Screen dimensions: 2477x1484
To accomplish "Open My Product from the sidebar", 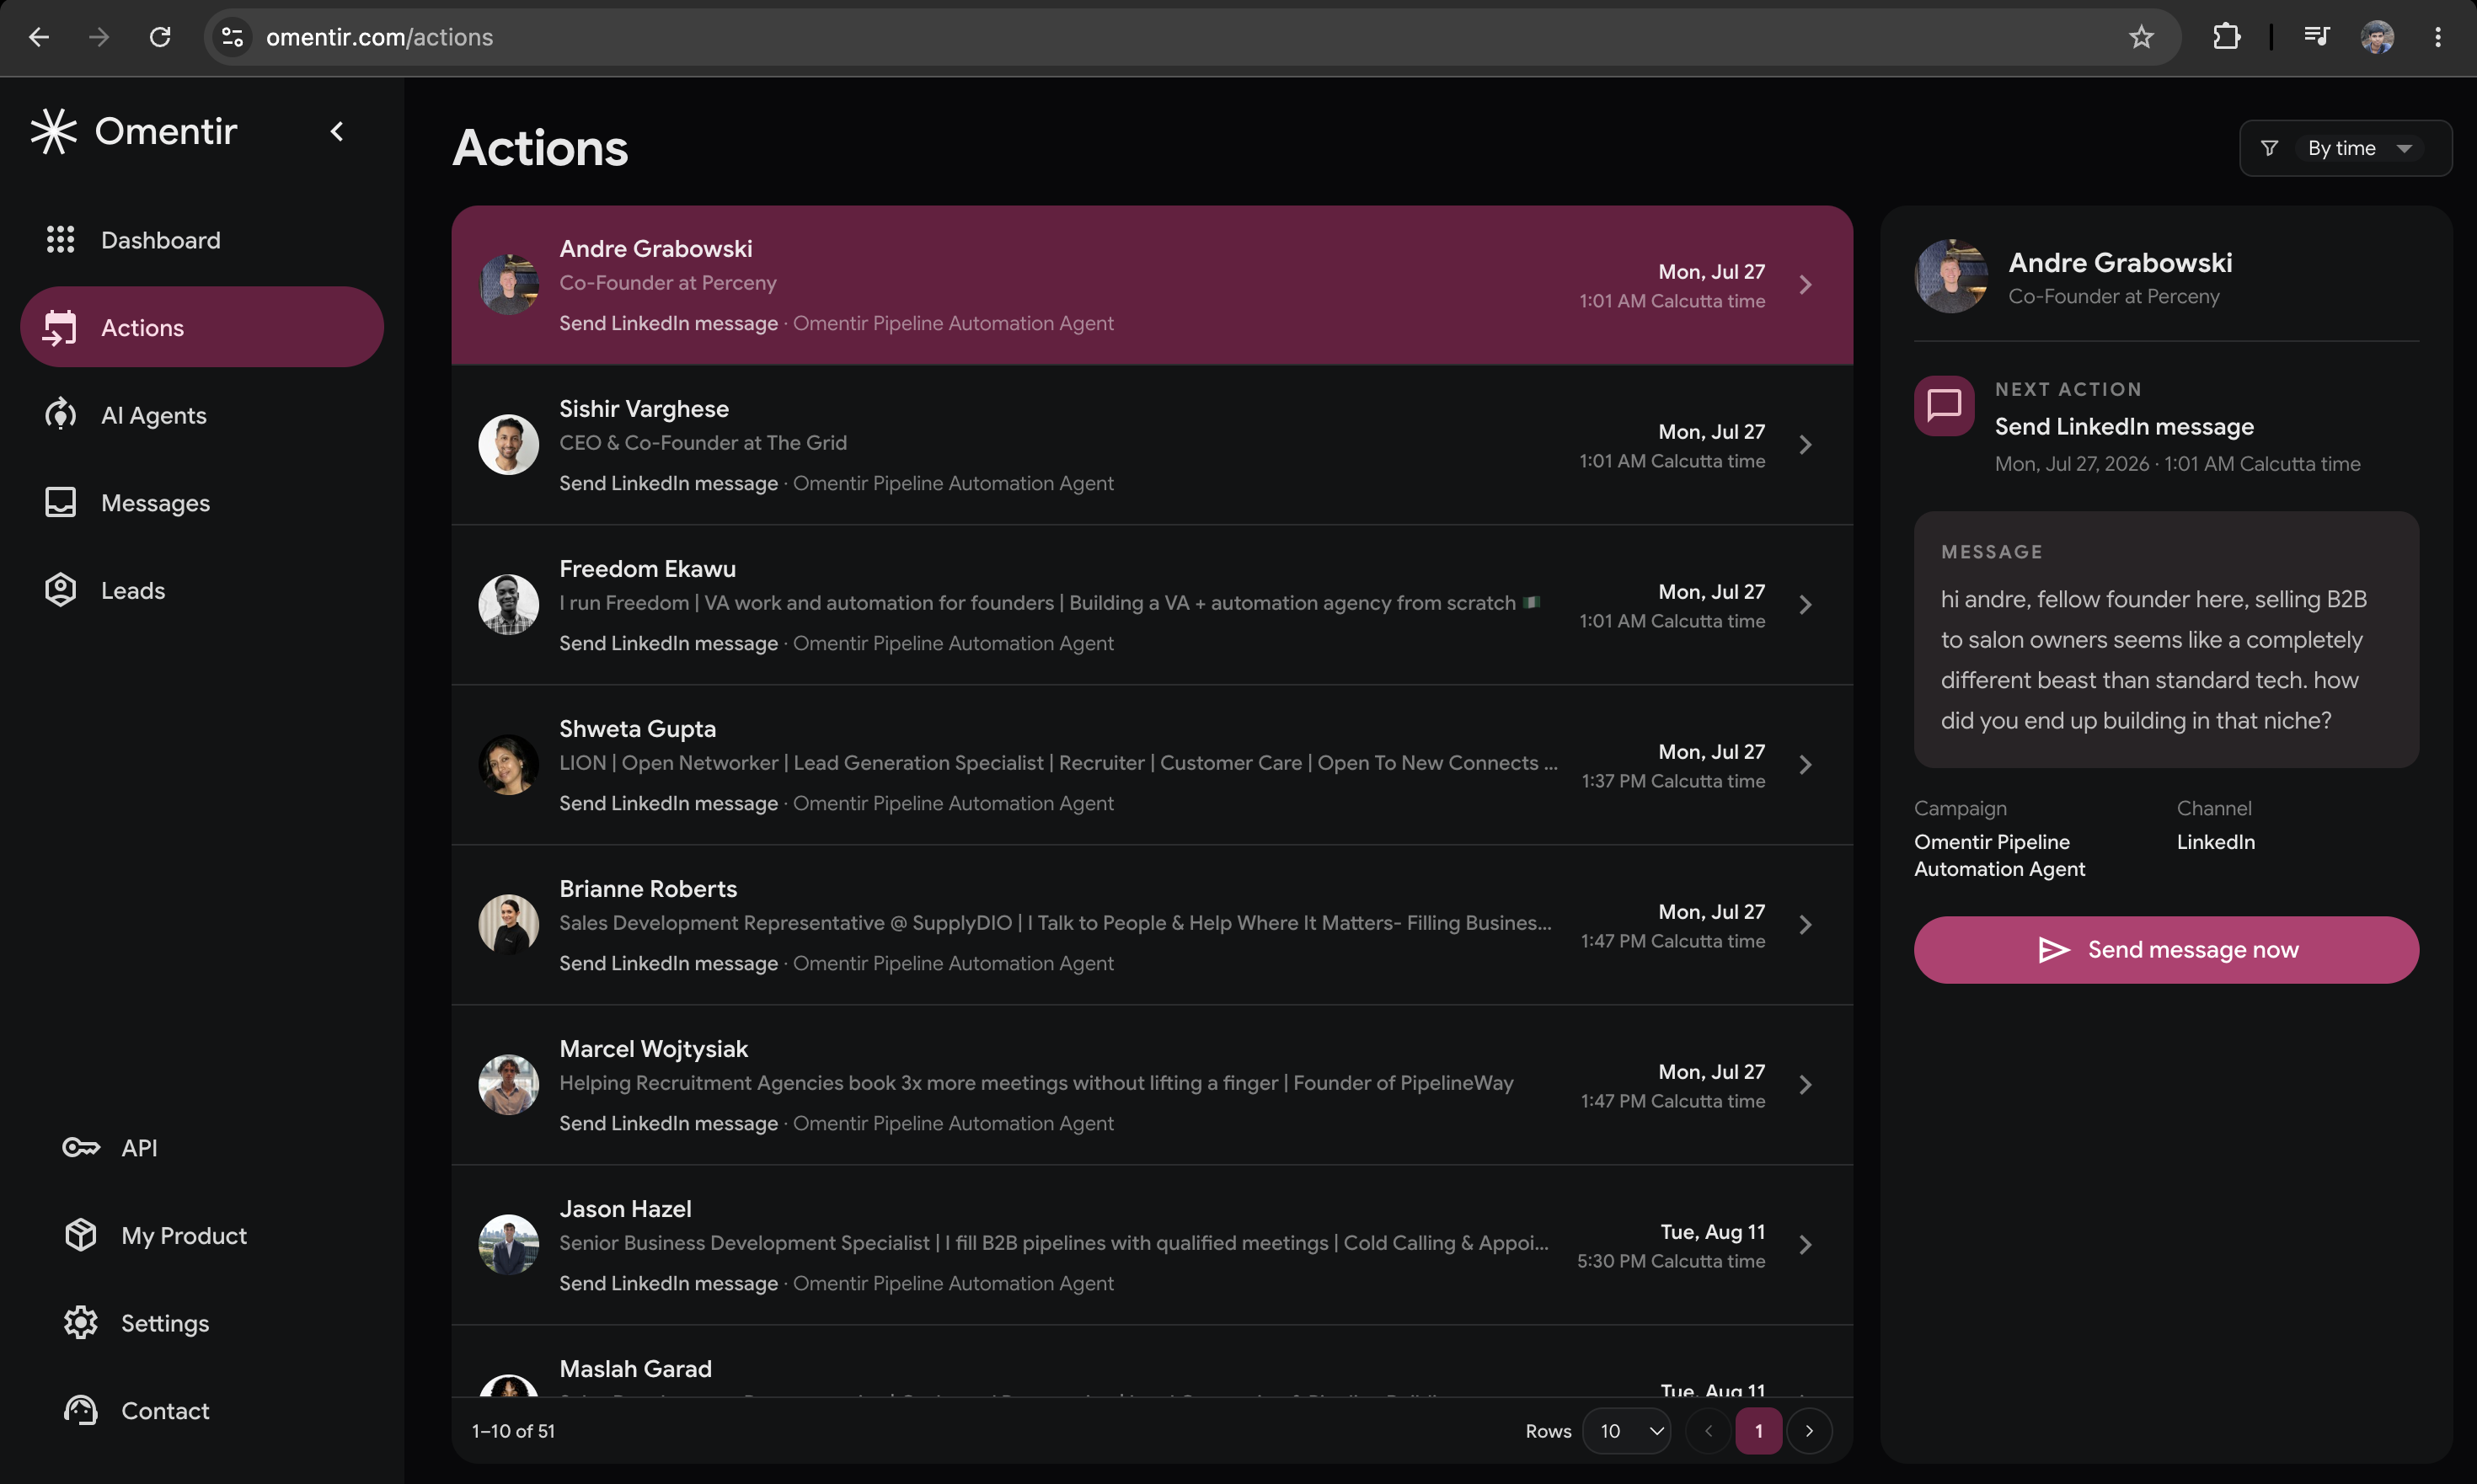I will (x=202, y=1235).
